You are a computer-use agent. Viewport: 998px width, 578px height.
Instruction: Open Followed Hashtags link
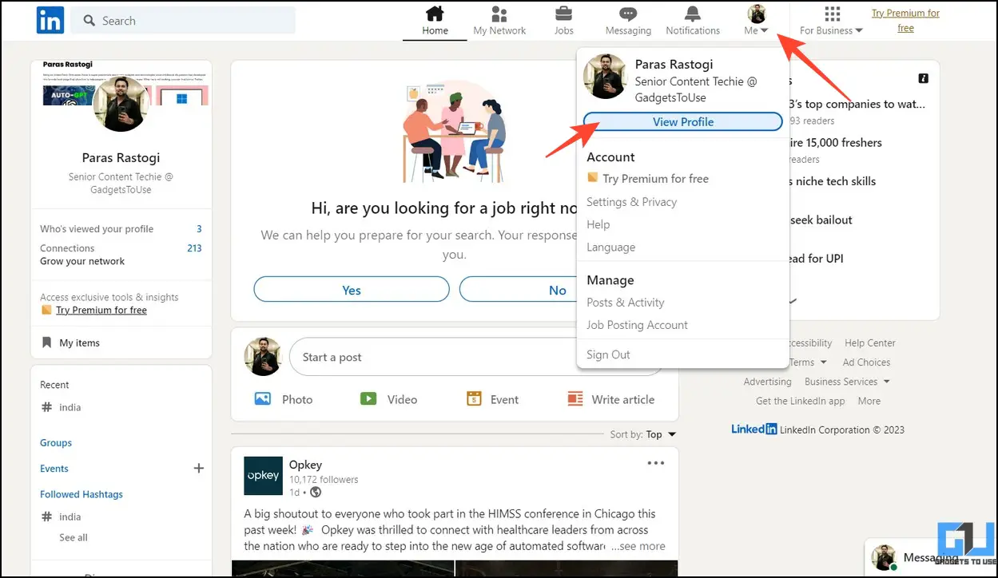pyautogui.click(x=82, y=494)
